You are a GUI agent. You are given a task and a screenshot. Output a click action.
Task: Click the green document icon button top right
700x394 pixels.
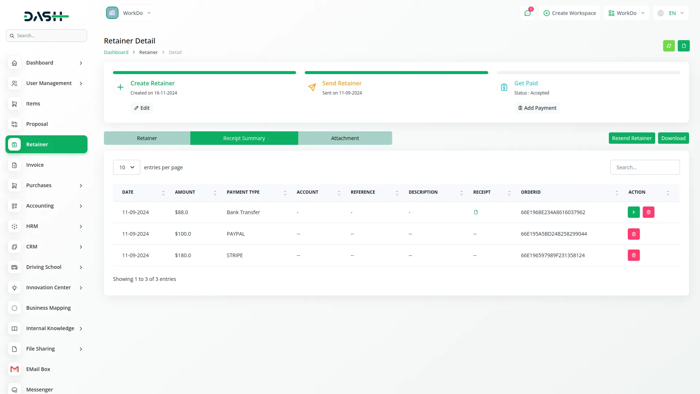point(684,46)
